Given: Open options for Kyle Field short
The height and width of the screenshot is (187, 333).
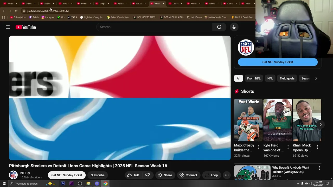Looking at the screenshot, I should 288,147.
